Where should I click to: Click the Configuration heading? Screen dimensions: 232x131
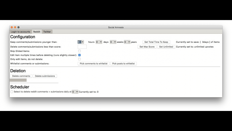[23, 37]
